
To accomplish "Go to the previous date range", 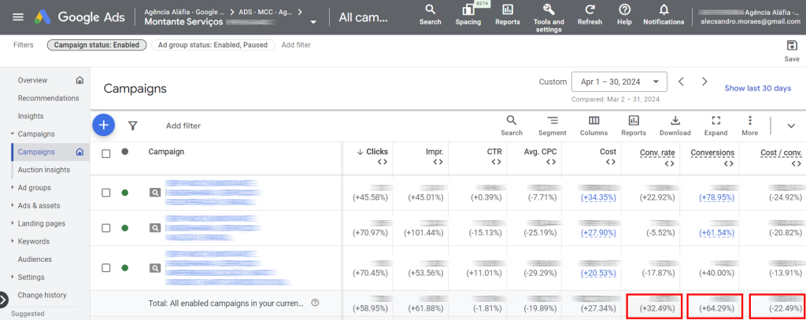I will pyautogui.click(x=681, y=81).
